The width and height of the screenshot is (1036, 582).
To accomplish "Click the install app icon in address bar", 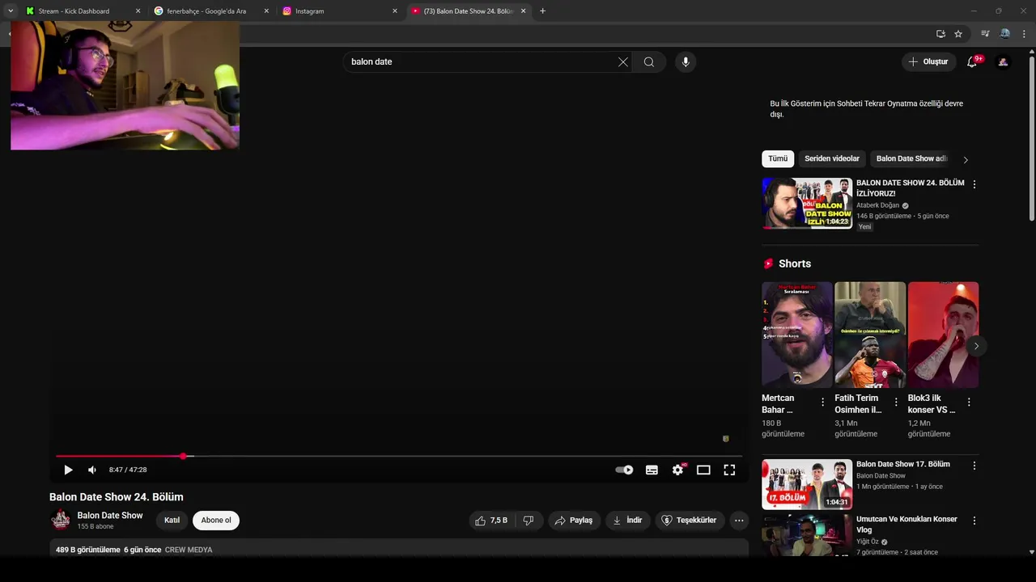I will [x=940, y=34].
